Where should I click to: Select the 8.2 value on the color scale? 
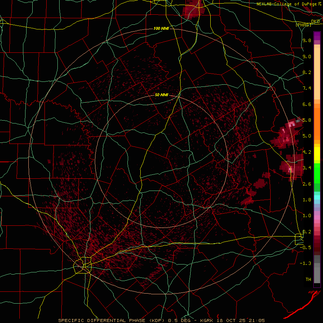pos(307,72)
